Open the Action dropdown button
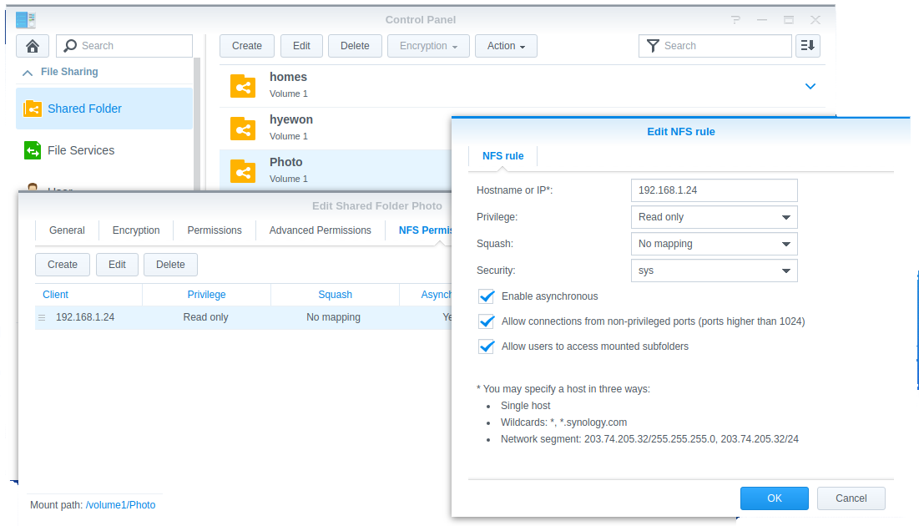The width and height of the screenshot is (919, 526). [x=506, y=46]
